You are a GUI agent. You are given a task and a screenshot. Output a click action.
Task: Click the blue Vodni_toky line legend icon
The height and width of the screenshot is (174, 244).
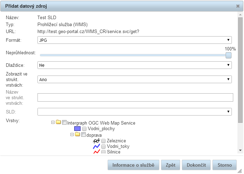(x=96, y=147)
